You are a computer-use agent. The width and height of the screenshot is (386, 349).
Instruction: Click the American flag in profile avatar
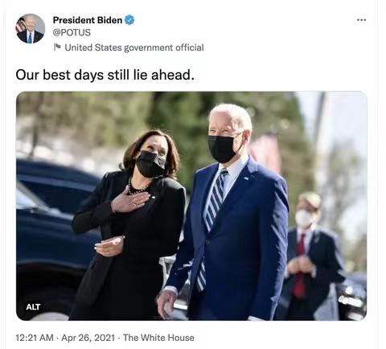point(20,26)
